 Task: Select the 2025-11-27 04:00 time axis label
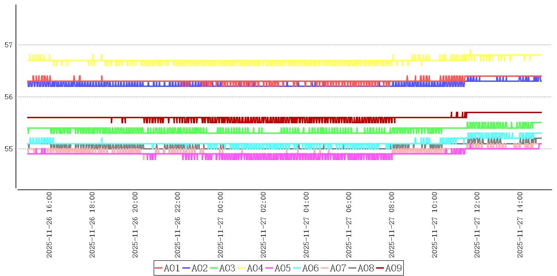click(306, 225)
